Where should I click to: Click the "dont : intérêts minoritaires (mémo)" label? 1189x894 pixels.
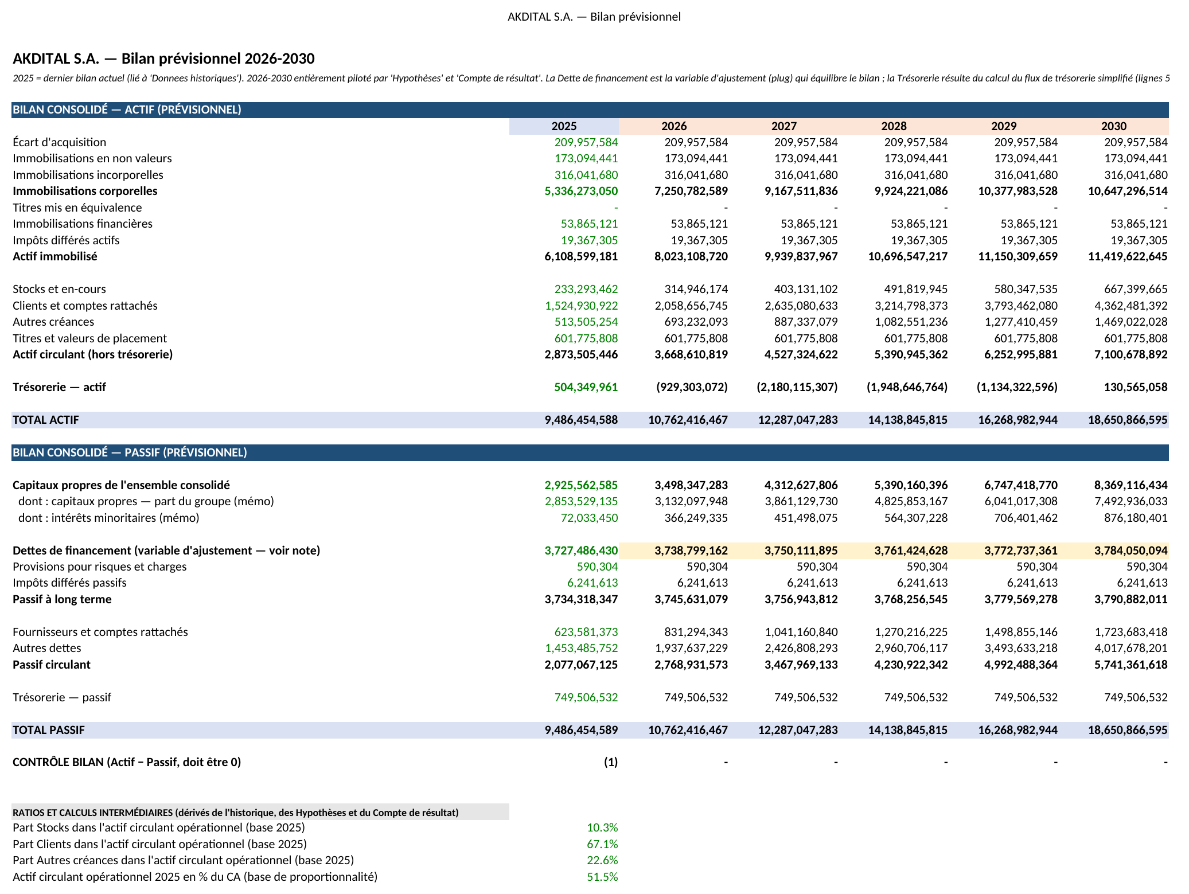[109, 518]
